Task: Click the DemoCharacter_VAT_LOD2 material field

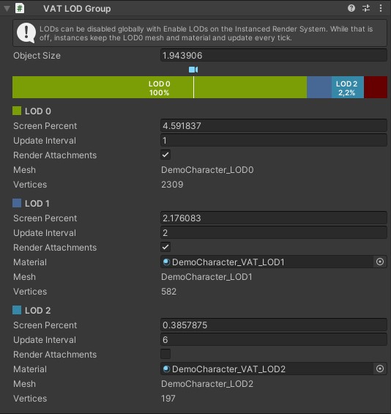Action: point(267,369)
